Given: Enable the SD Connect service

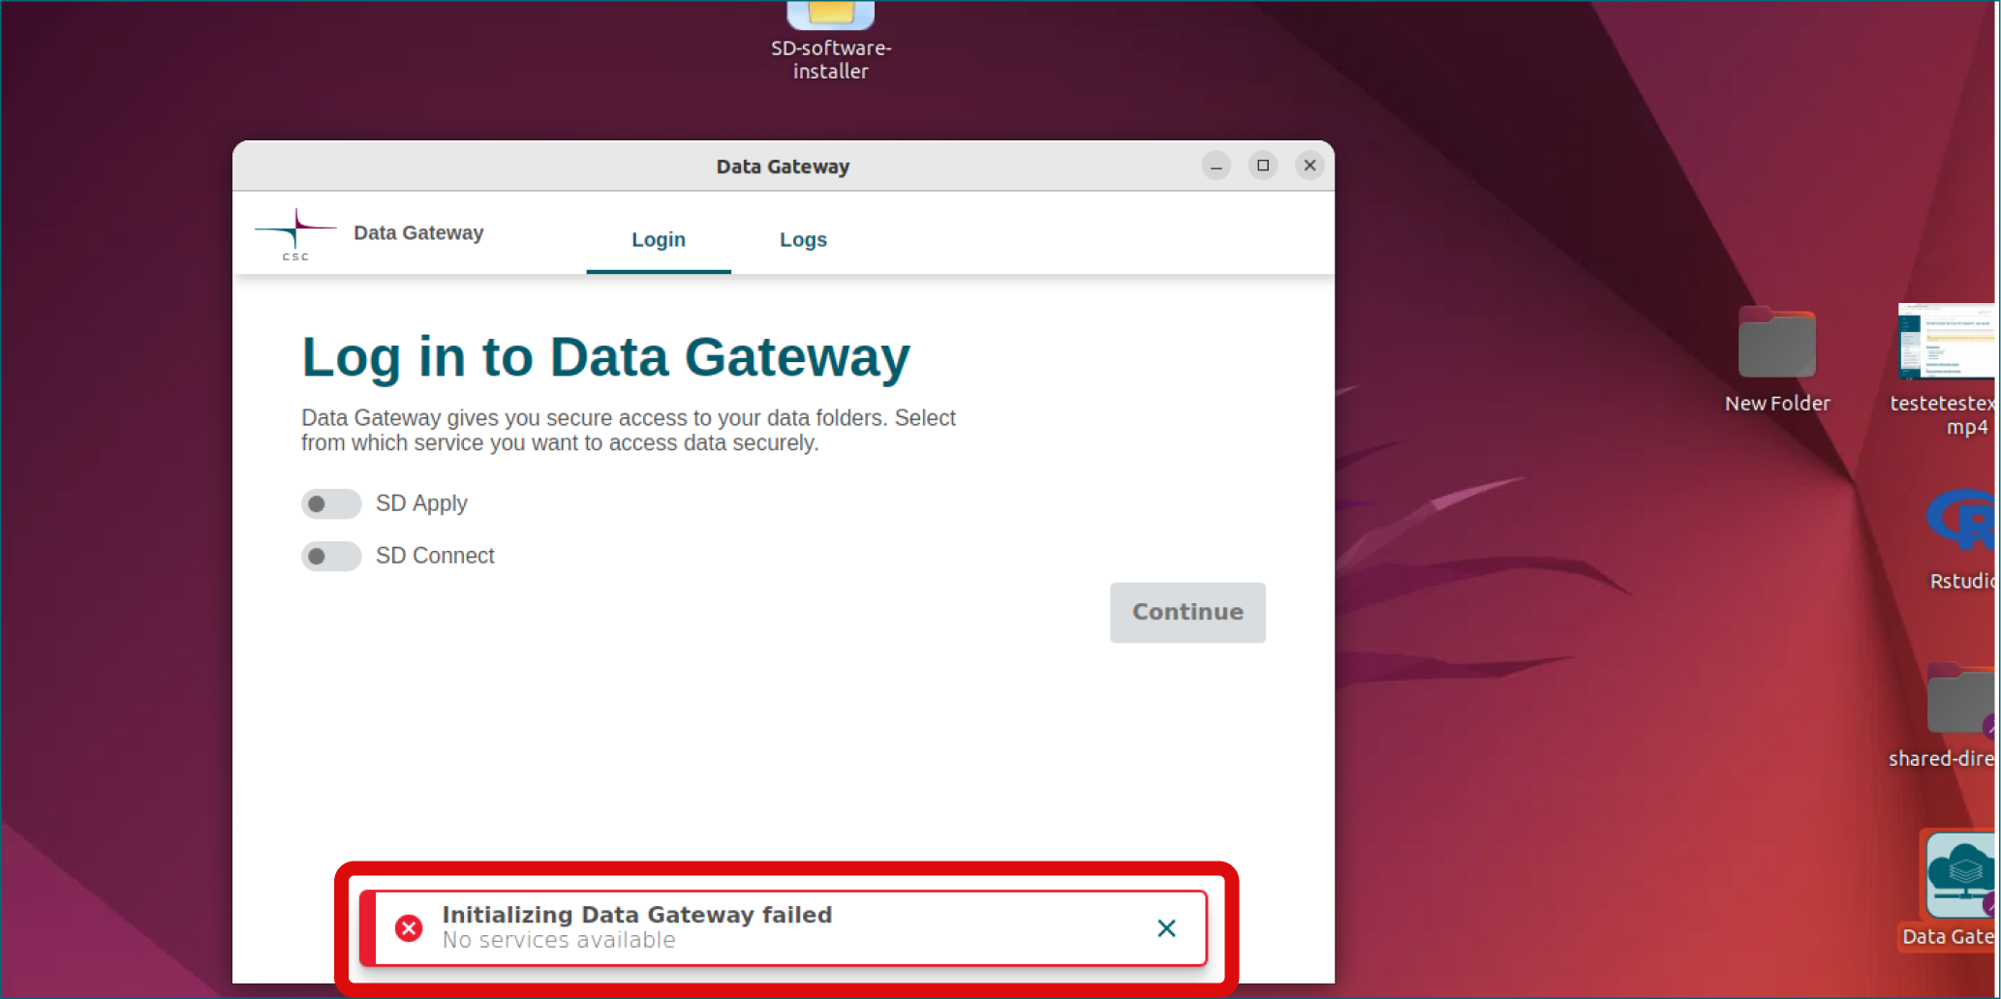Looking at the screenshot, I should tap(330, 556).
